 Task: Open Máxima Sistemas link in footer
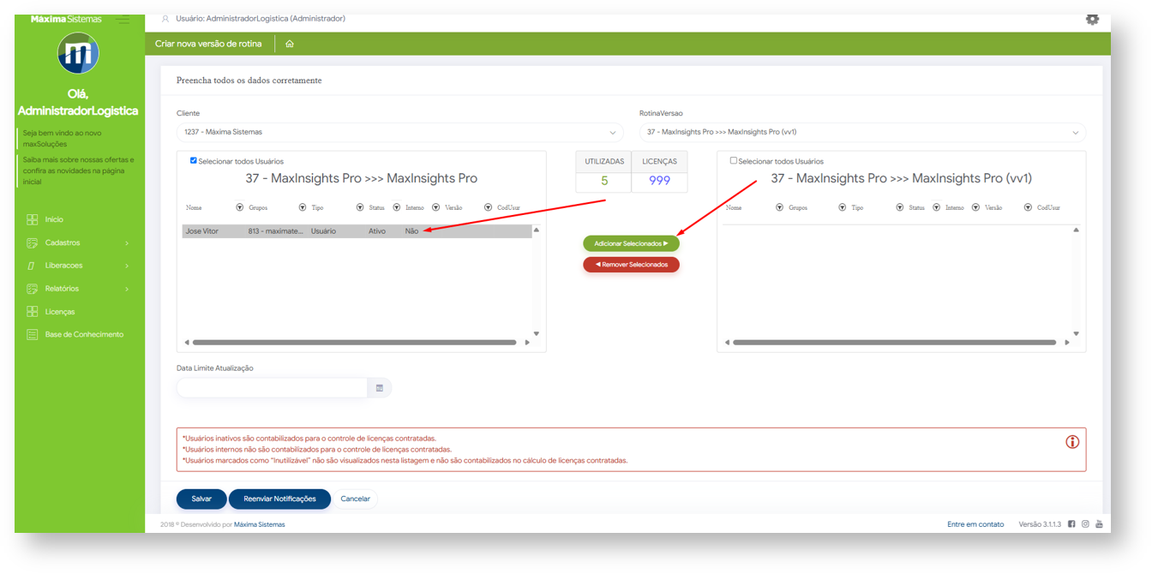click(x=259, y=524)
